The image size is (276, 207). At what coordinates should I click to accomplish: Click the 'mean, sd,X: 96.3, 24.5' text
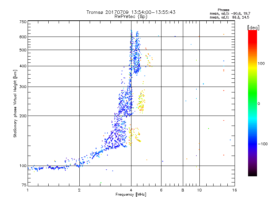(229, 17)
